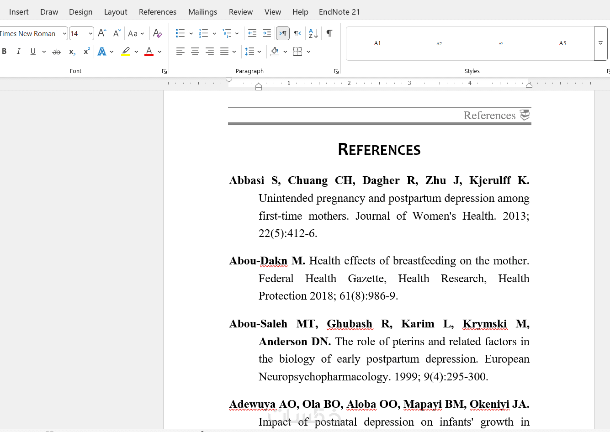Switch to the Layout tab
Viewport: 610px width, 432px height.
[116, 12]
